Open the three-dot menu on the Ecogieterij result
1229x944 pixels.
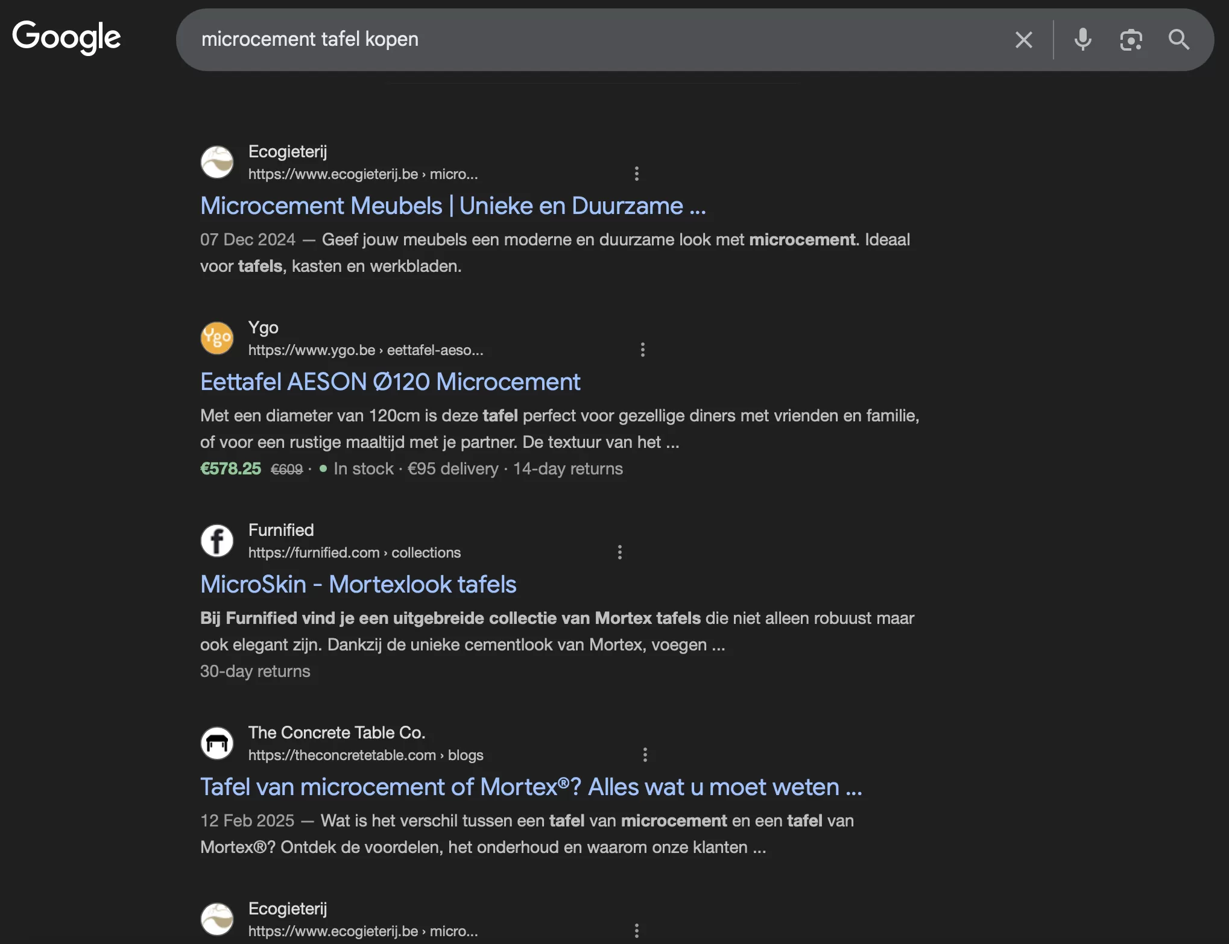pyautogui.click(x=637, y=174)
